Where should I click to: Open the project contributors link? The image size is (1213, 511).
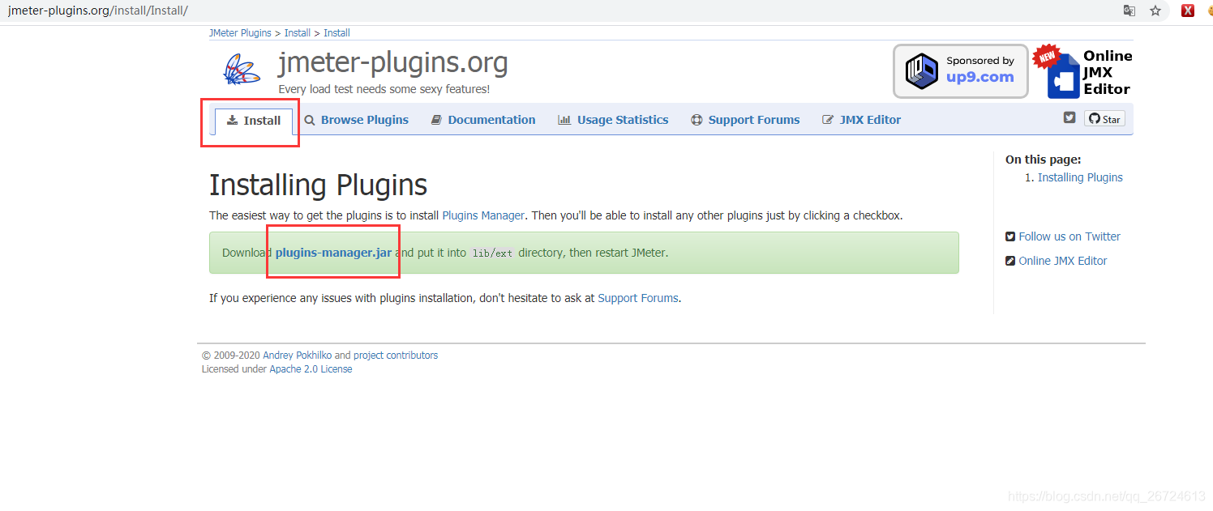(x=396, y=356)
